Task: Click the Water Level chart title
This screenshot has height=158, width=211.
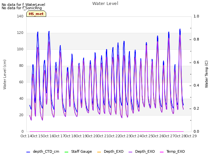Action: 105,3
